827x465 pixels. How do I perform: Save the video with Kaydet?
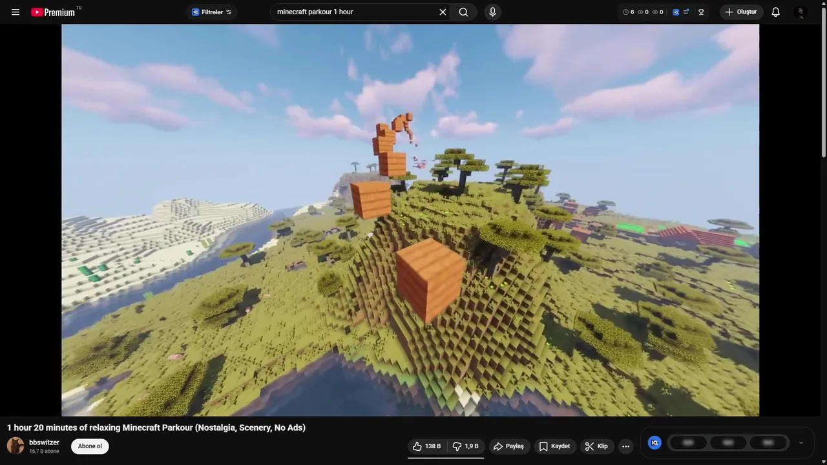pyautogui.click(x=555, y=446)
